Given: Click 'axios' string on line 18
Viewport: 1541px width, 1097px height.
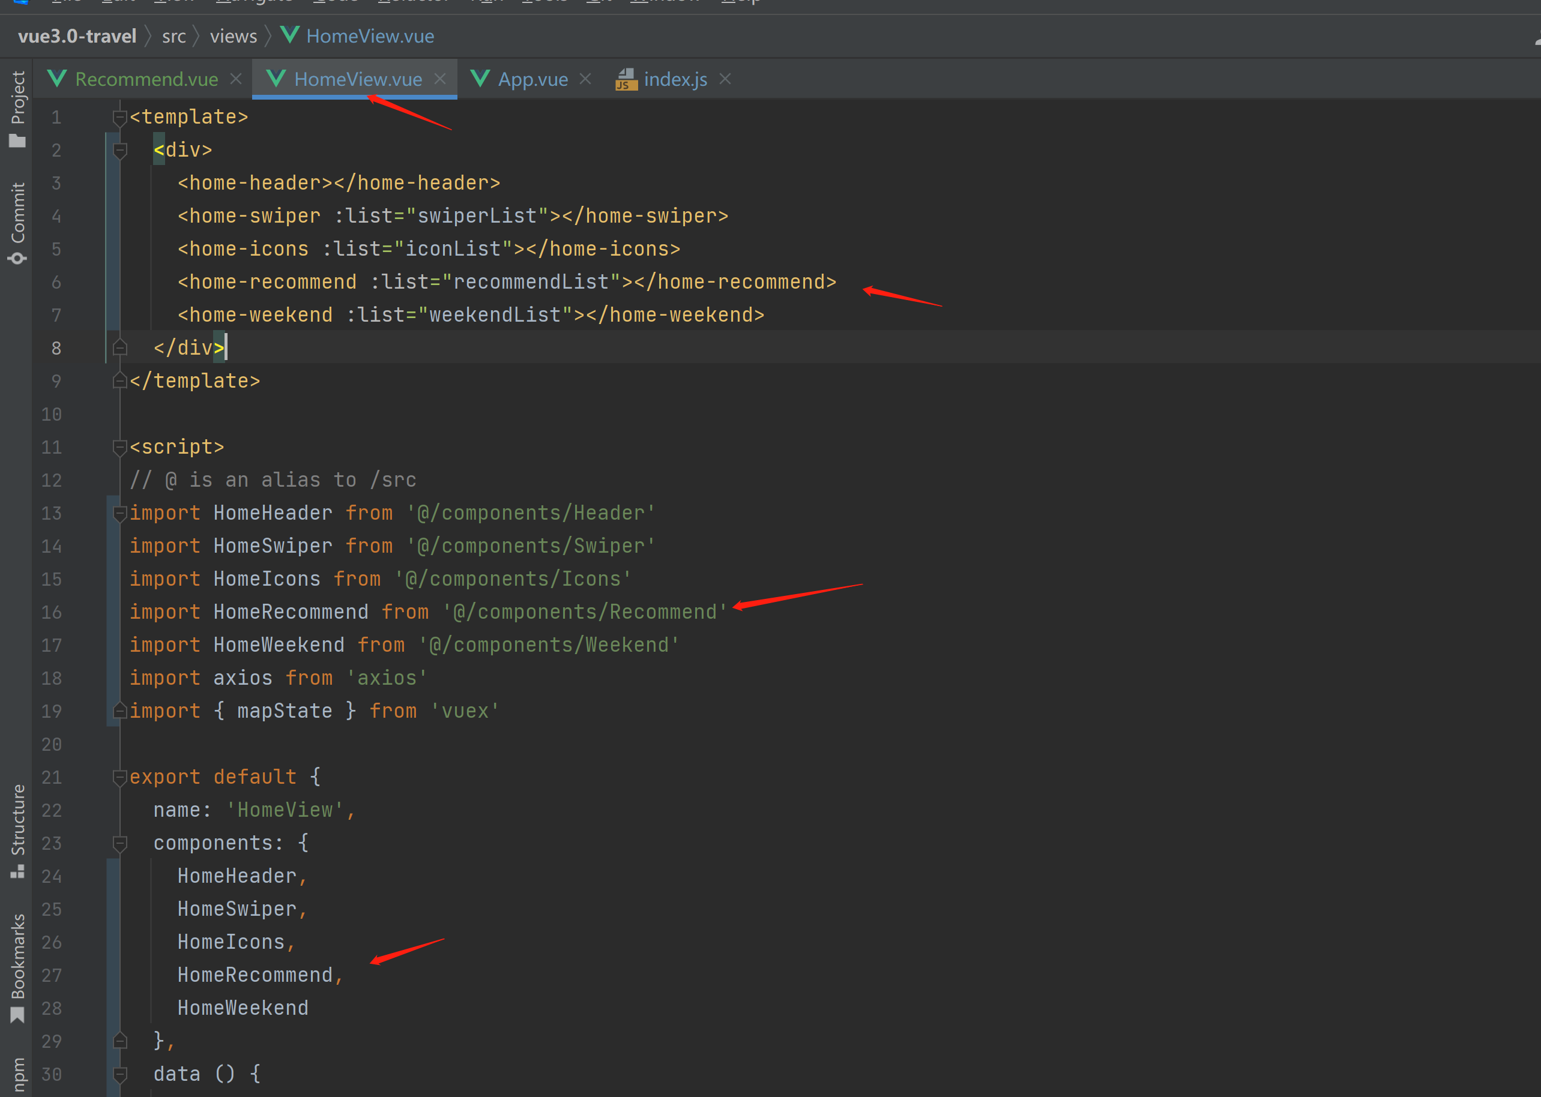Looking at the screenshot, I should (387, 678).
